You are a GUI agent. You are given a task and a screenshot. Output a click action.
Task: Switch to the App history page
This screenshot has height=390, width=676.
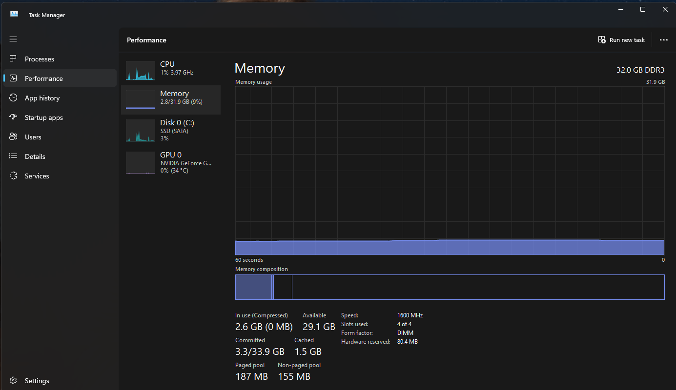click(60, 97)
